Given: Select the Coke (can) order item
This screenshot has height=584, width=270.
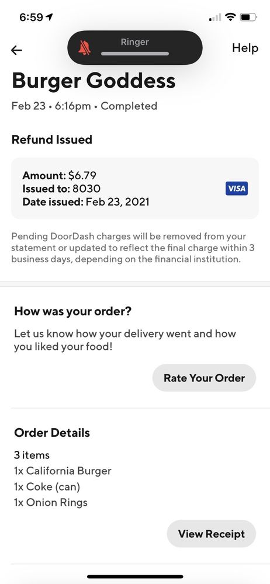Looking at the screenshot, I should click(x=47, y=486).
